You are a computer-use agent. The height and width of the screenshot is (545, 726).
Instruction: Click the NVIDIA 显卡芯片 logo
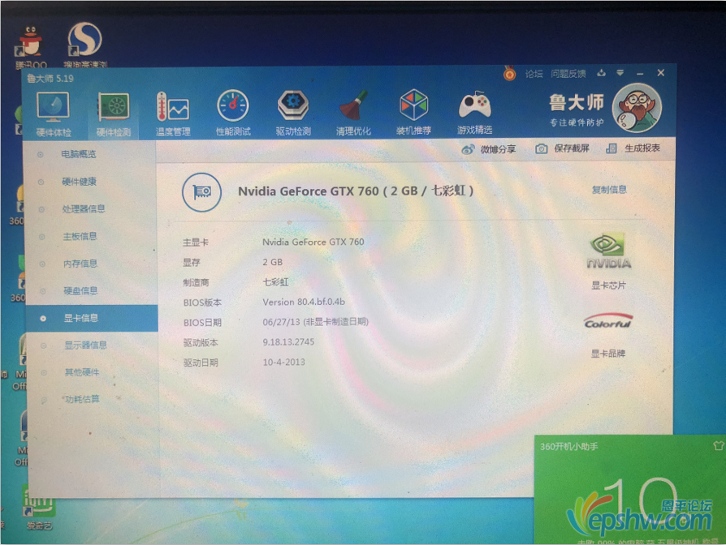tap(609, 252)
